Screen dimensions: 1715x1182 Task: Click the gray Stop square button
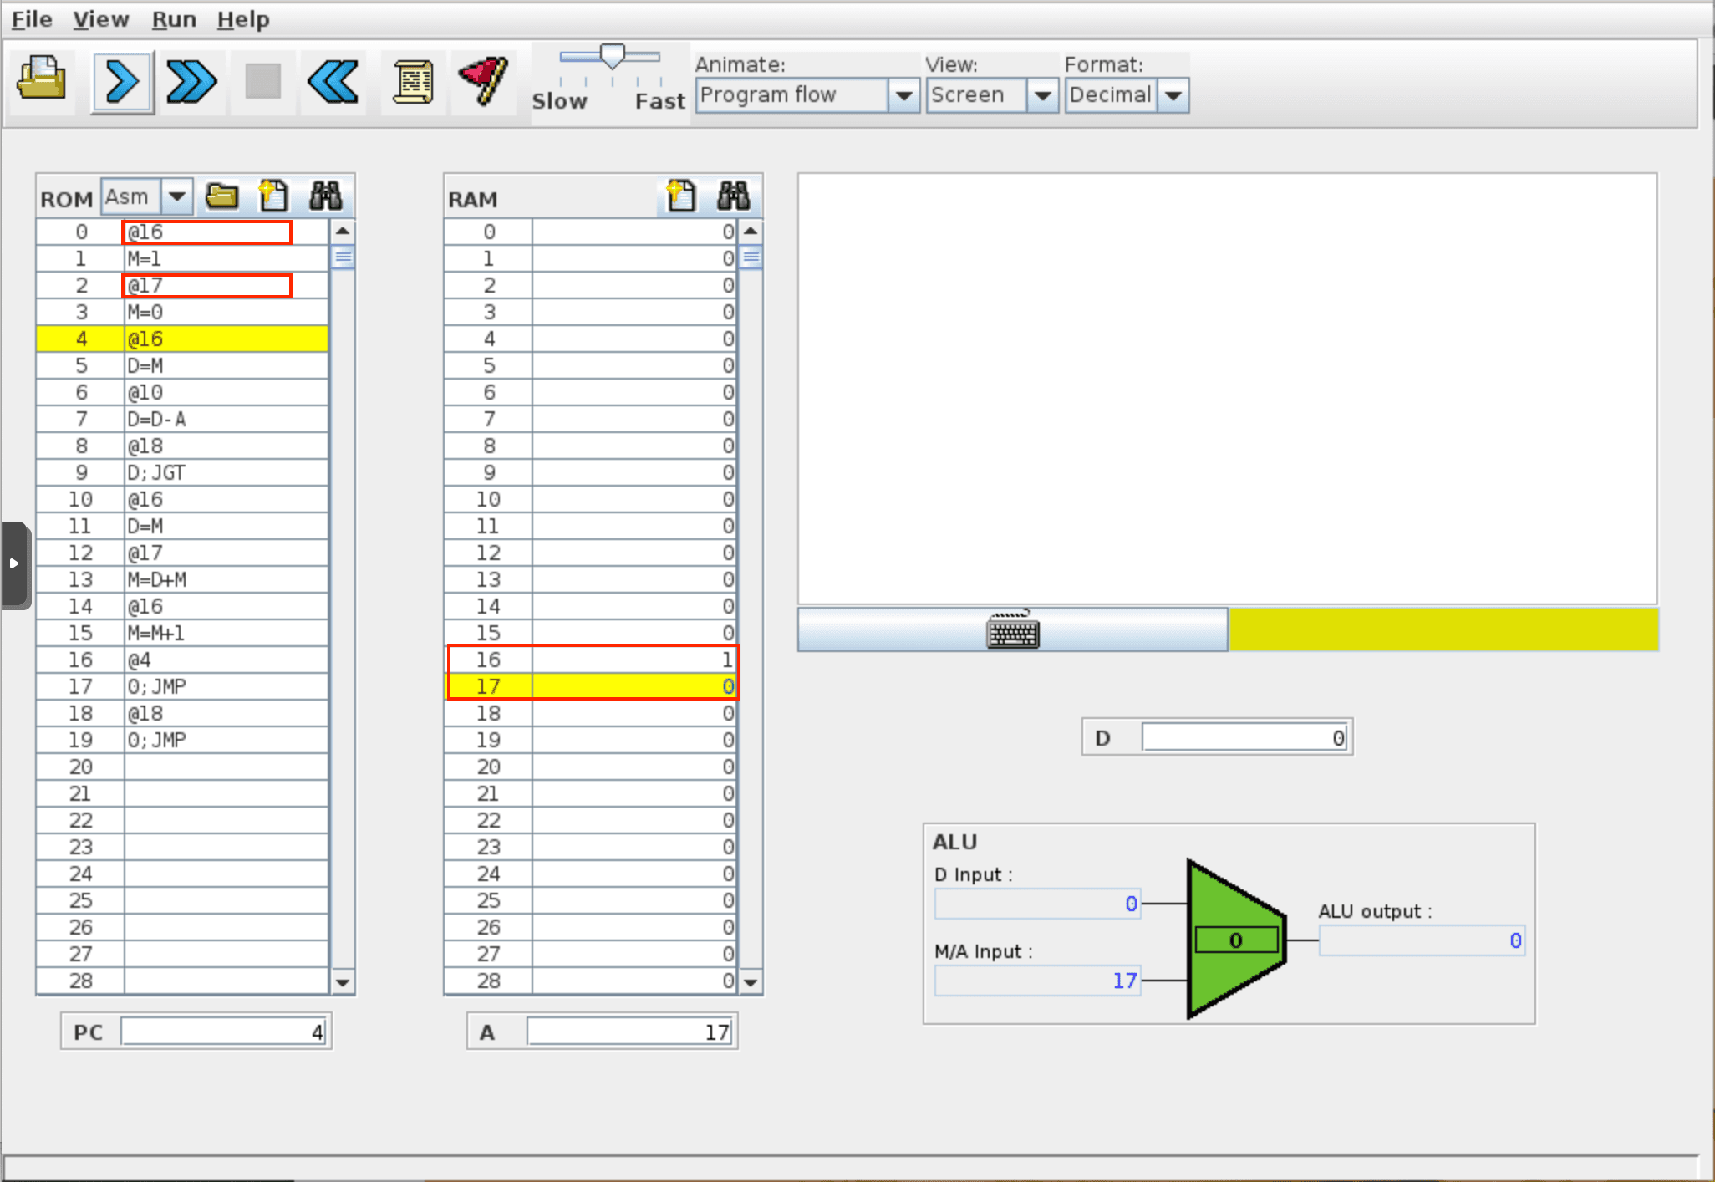click(262, 82)
